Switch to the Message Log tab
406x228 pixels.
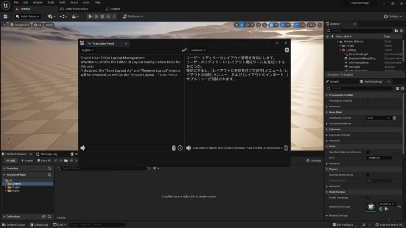tap(47, 154)
